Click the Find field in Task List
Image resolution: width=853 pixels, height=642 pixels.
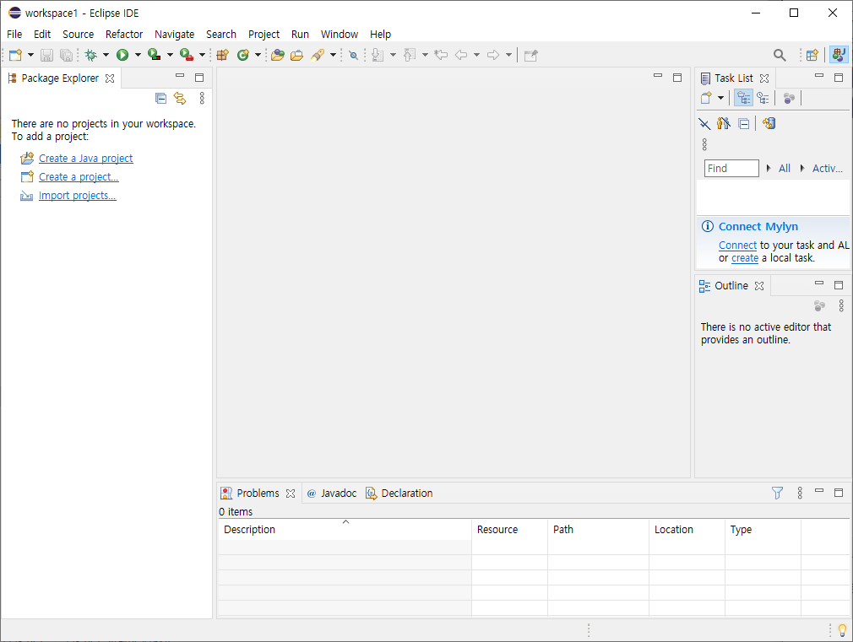[731, 169]
